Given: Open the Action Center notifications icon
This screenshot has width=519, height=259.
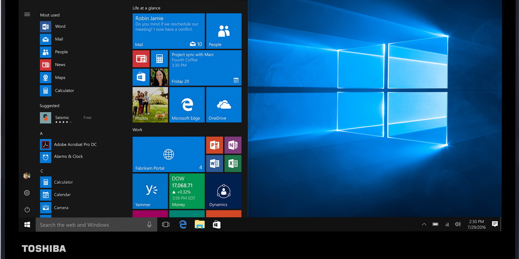Looking at the screenshot, I should point(495,224).
